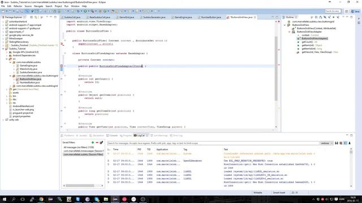Click the Debug bug toolbar icon
This screenshot has width=362, height=203.
[x=78, y=11]
